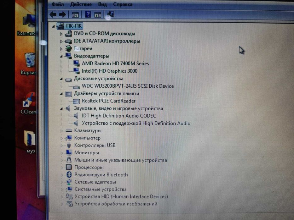Click the Контроллеры USB plug icon
The height and width of the screenshot is (220, 294).
click(69, 145)
